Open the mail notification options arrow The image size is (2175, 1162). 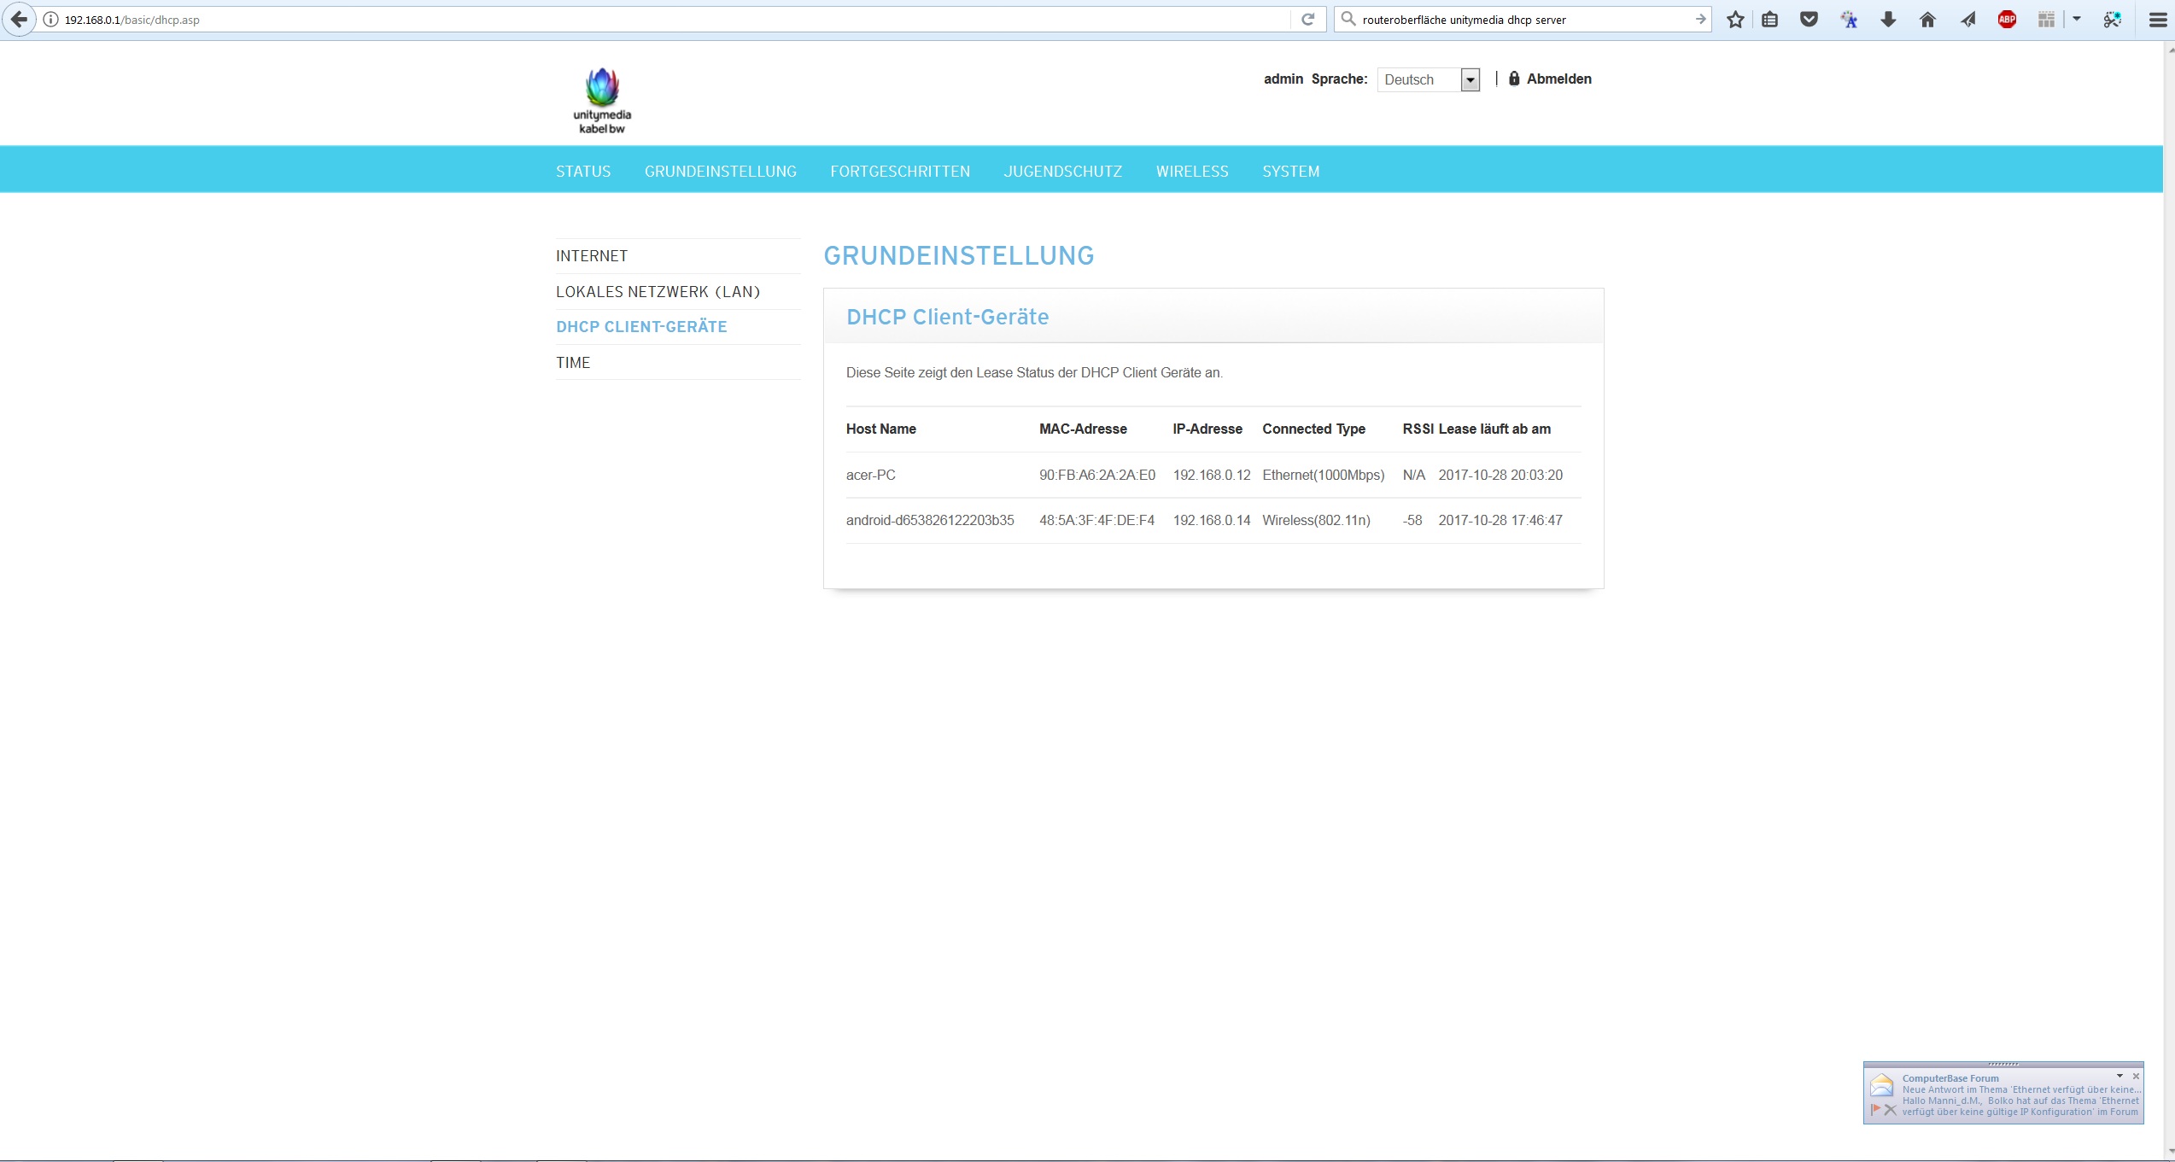click(x=2119, y=1077)
